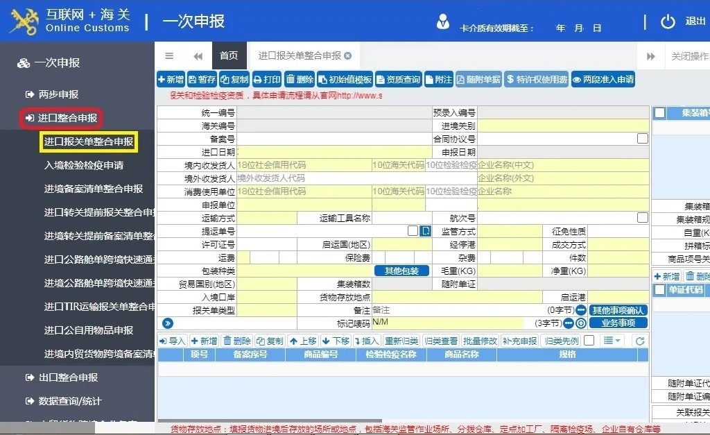Expand the 出口整合申报 sidebar section
The width and height of the screenshot is (710, 435).
tap(68, 377)
